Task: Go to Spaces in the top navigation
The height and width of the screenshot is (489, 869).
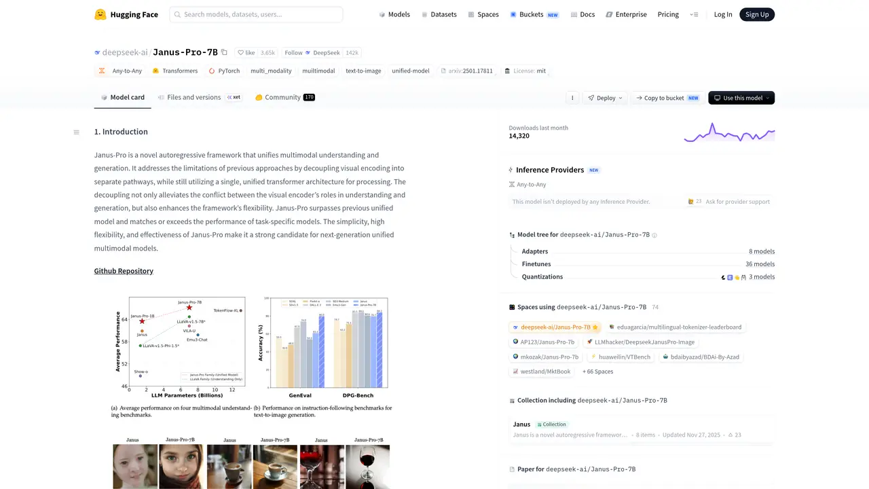Action: (x=483, y=14)
